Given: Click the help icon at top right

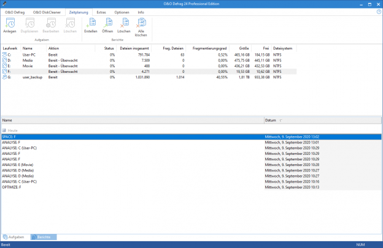Looking at the screenshot, I should click(x=379, y=12).
